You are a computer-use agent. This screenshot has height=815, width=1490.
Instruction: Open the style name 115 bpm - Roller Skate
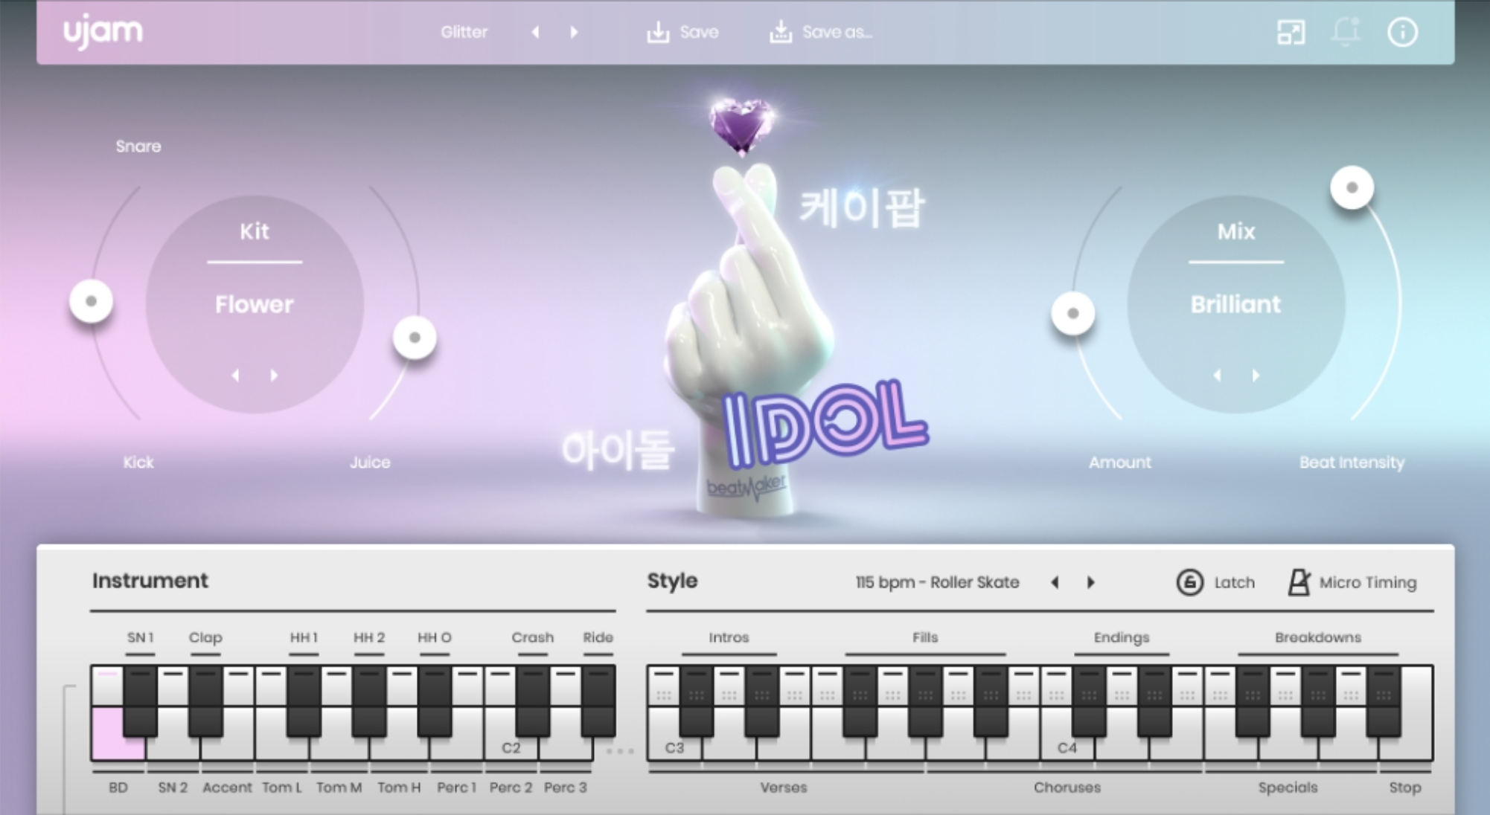[x=937, y=582]
